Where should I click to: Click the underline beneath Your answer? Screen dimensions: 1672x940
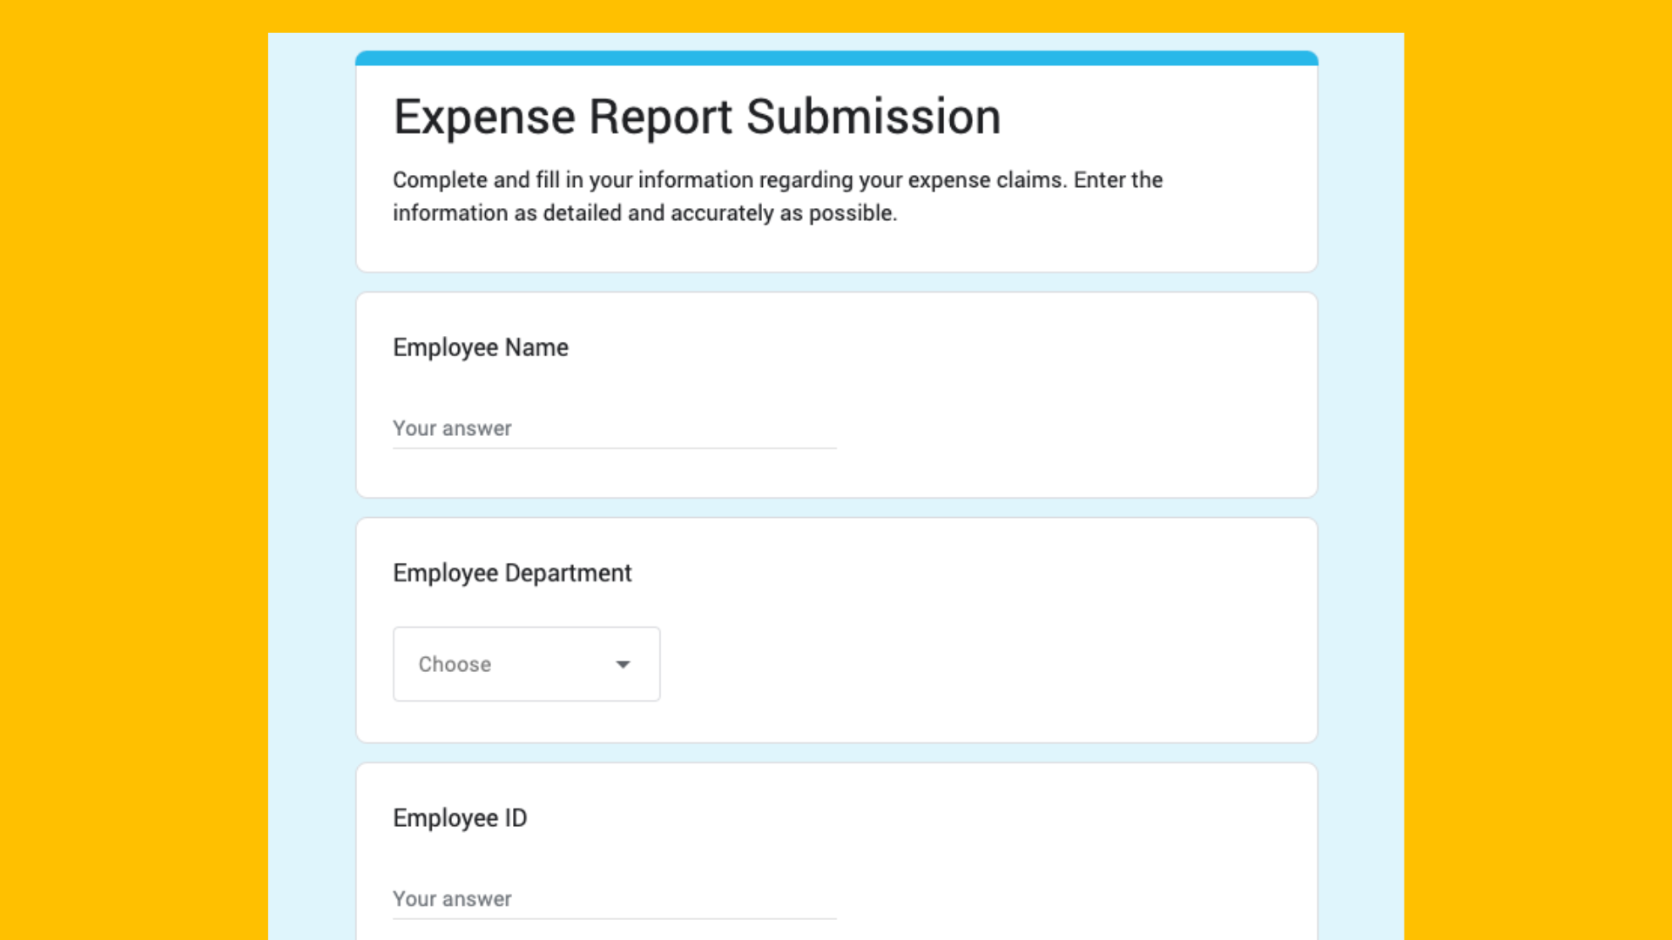point(614,446)
